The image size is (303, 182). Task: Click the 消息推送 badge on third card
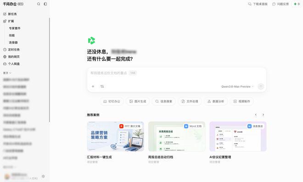[x=255, y=126]
